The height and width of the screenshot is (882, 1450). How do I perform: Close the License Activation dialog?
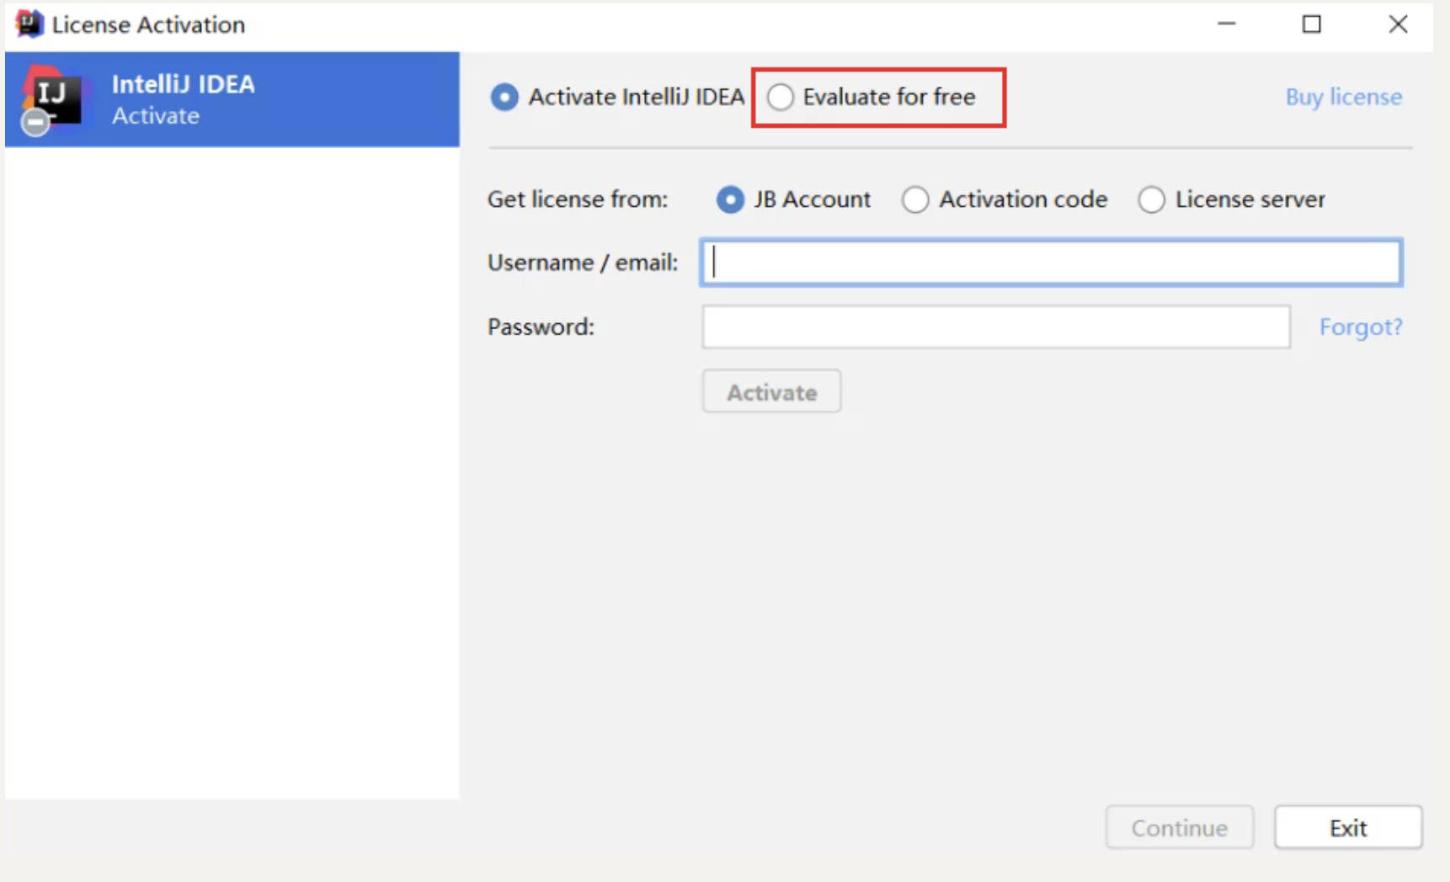tap(1398, 24)
